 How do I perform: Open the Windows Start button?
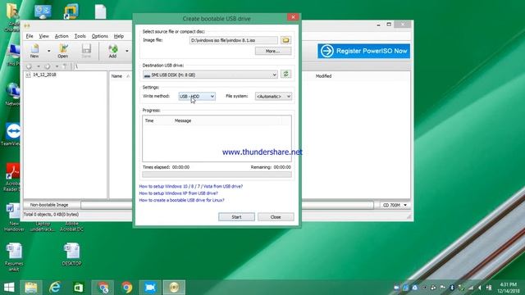(9, 288)
